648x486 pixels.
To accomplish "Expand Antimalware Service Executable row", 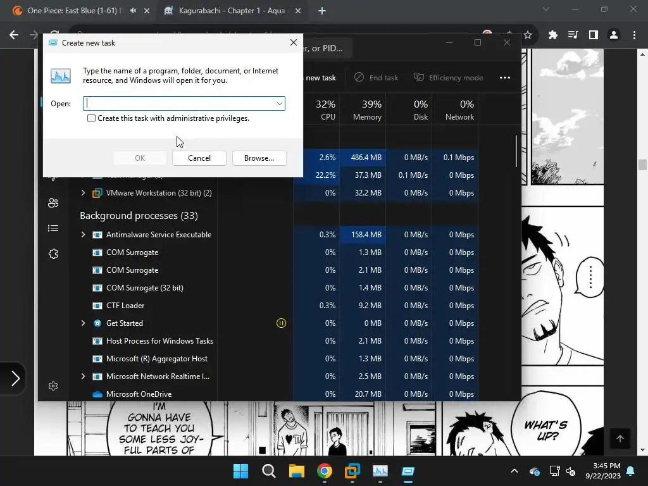I will point(83,235).
